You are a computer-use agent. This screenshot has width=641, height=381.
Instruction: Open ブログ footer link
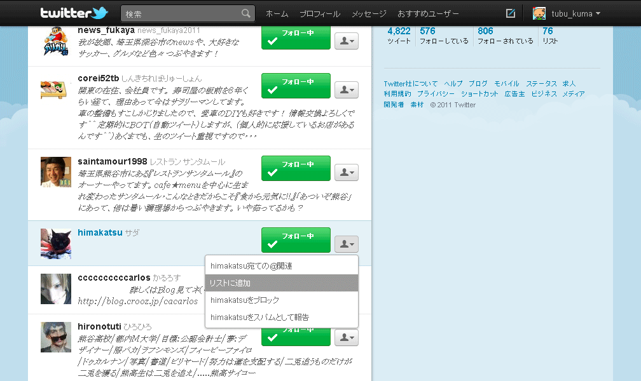[478, 84]
